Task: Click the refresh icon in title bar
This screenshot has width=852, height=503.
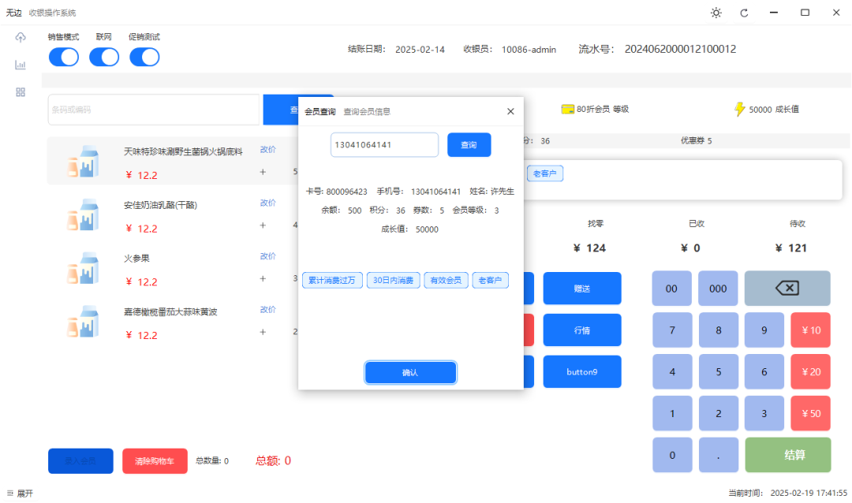Action: (745, 13)
